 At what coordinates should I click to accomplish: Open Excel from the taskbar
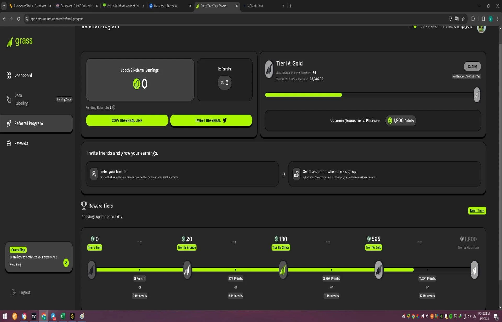63,316
